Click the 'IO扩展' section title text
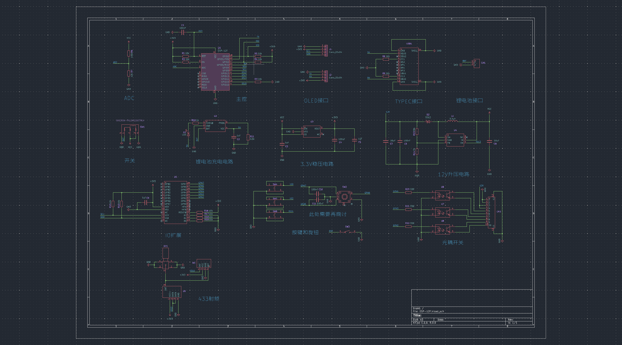The width and height of the screenshot is (622, 345). (173, 235)
